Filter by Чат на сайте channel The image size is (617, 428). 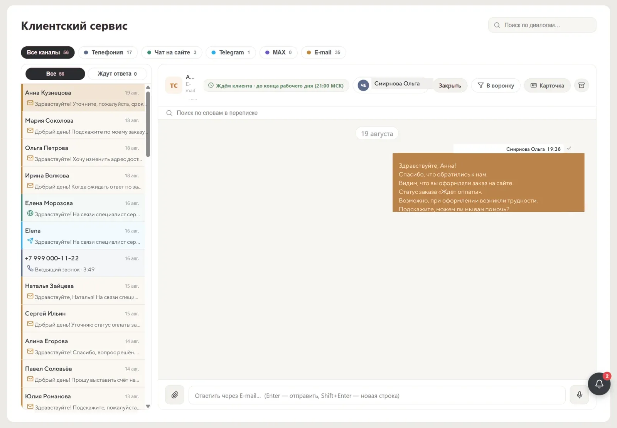coord(172,52)
